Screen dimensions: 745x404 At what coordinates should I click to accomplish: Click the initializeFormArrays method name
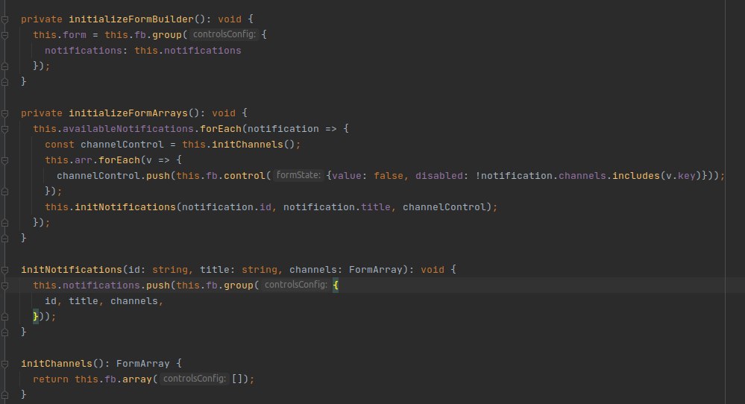pyautogui.click(x=128, y=113)
